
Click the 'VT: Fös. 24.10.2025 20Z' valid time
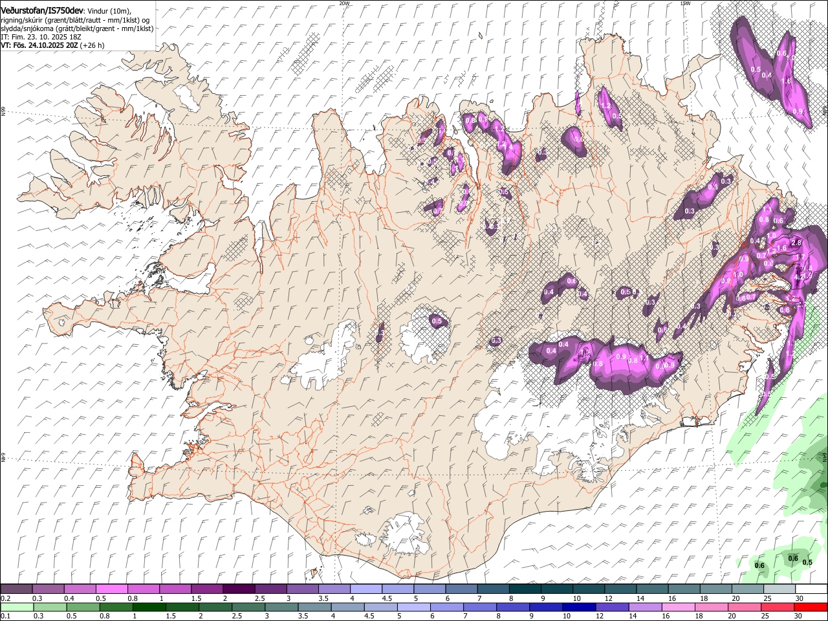point(39,45)
